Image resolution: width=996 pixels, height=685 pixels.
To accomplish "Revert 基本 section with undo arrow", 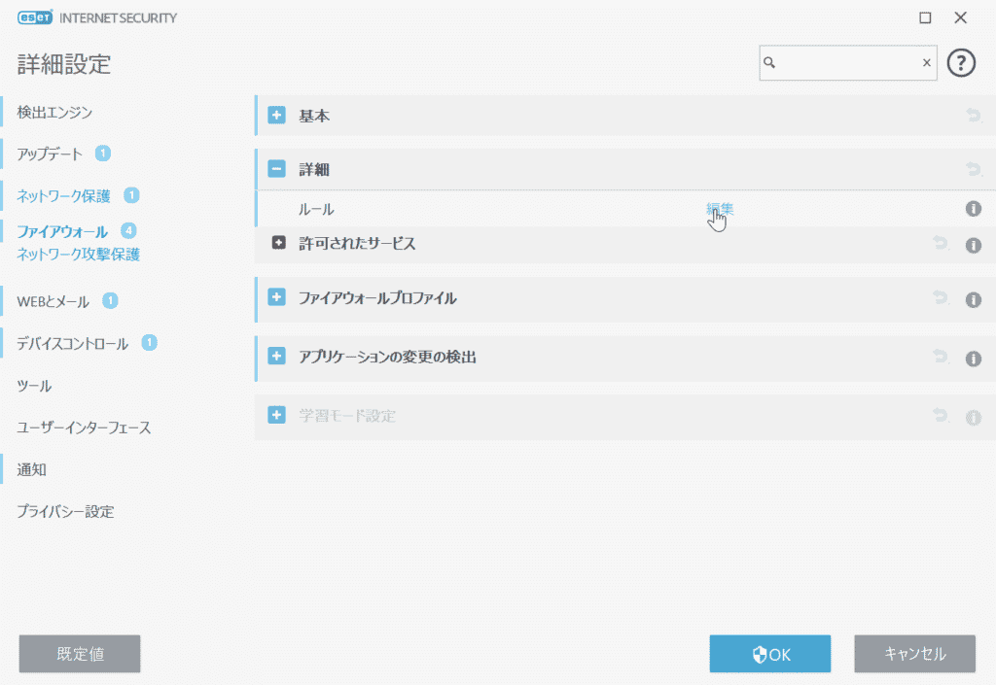I will coord(973,116).
